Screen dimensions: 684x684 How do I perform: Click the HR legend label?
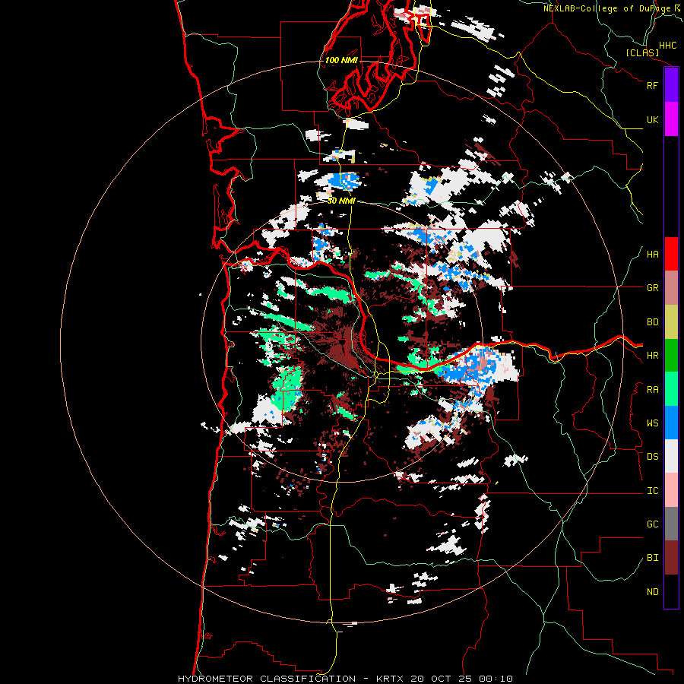click(652, 356)
